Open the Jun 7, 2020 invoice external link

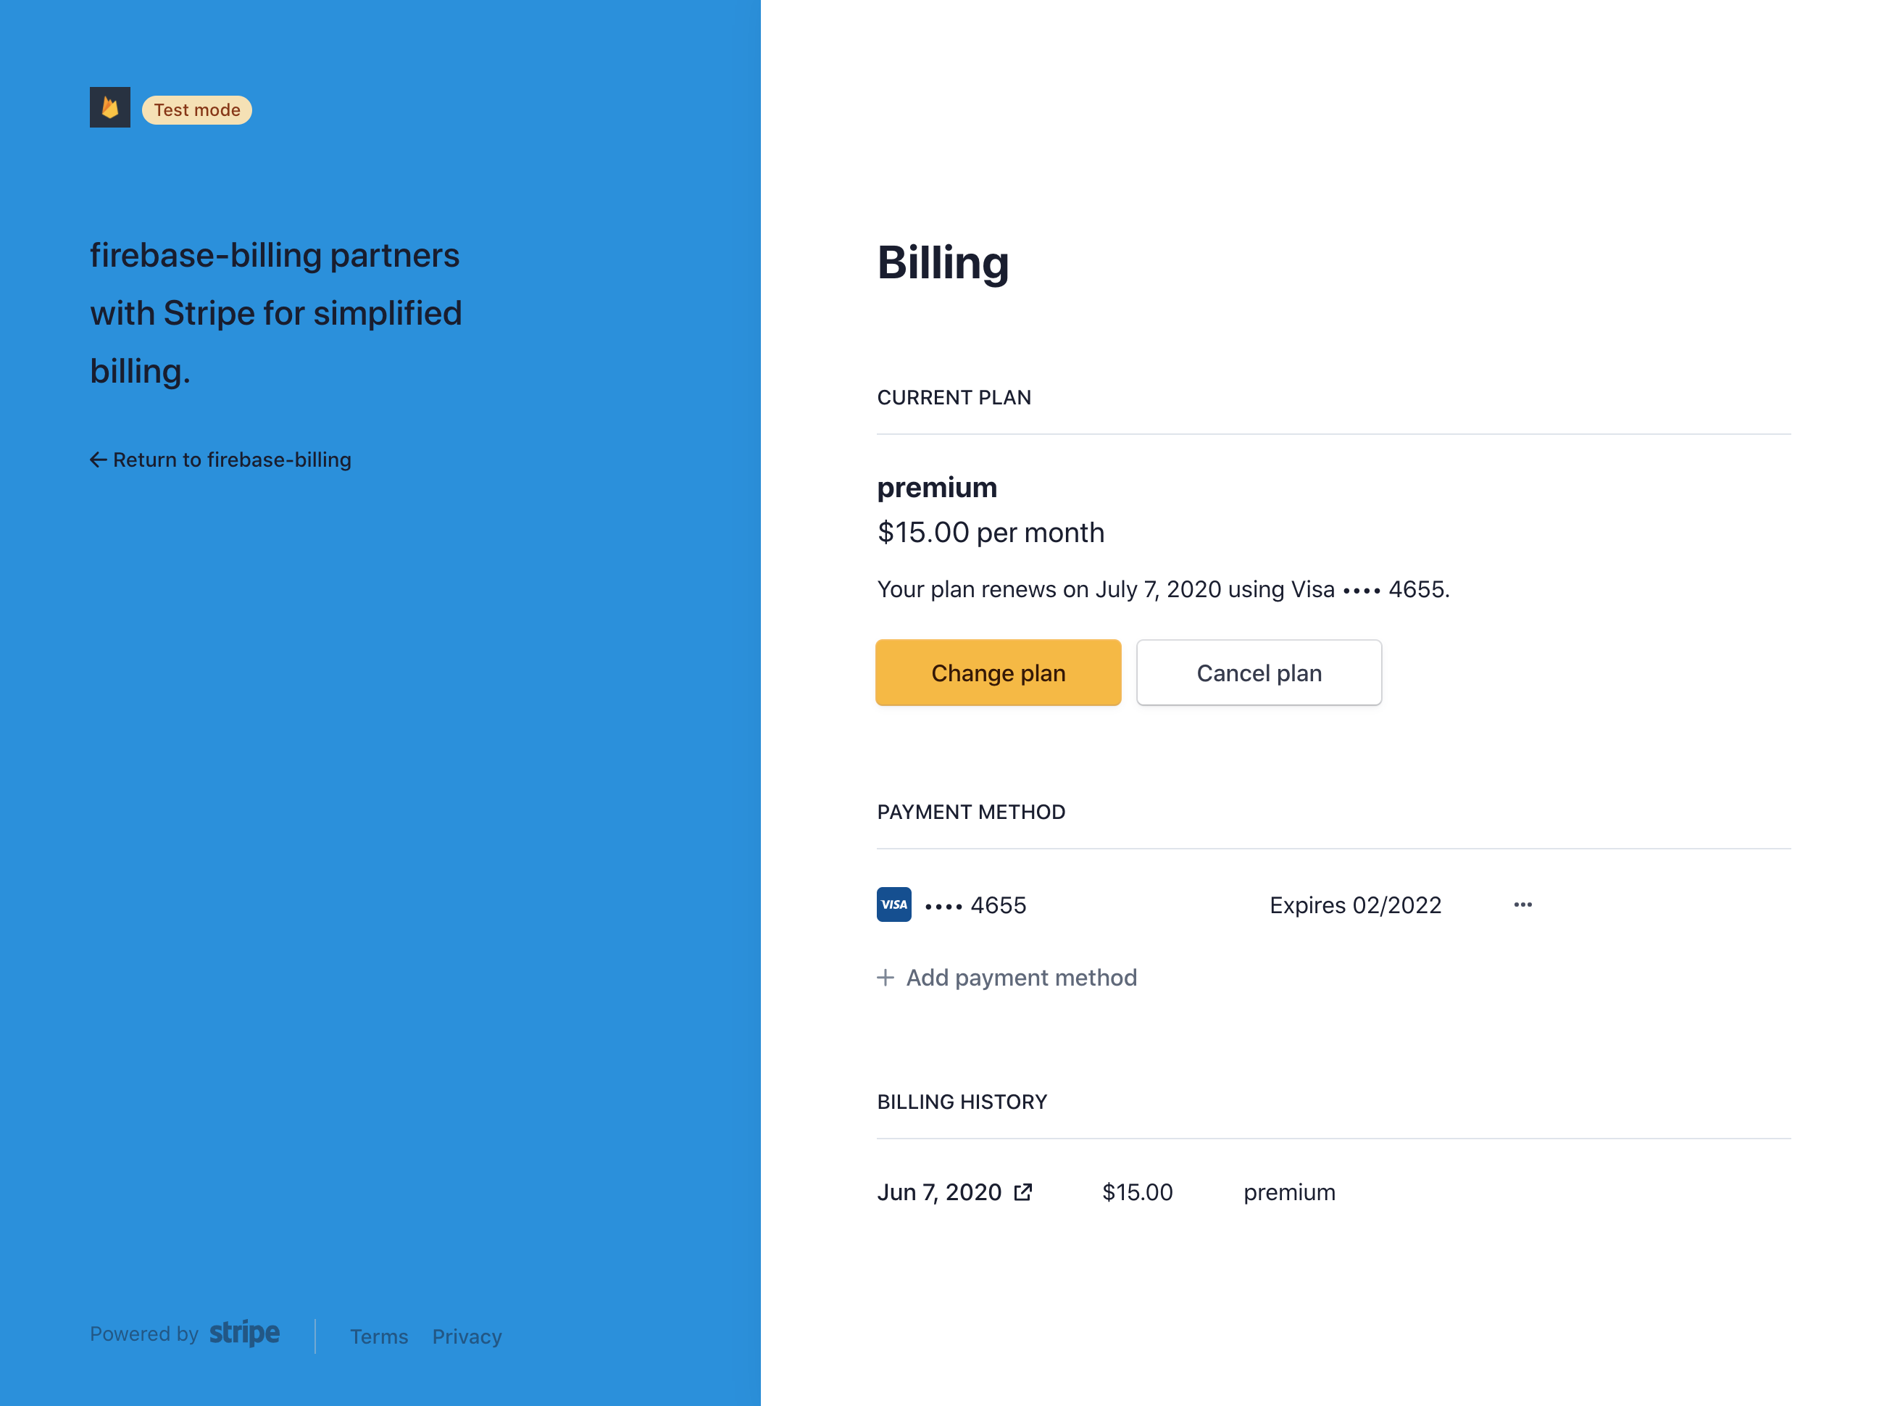(1024, 1191)
